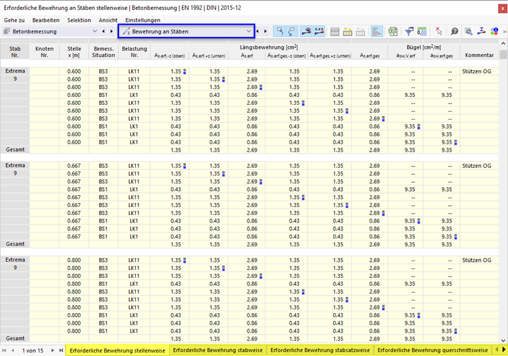Image resolution: width=508 pixels, height=356 pixels.
Task: Click the Excel export icon in toolbar
Action: tap(393, 31)
